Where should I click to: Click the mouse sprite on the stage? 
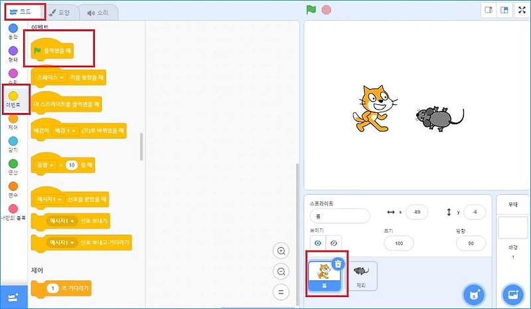click(439, 119)
